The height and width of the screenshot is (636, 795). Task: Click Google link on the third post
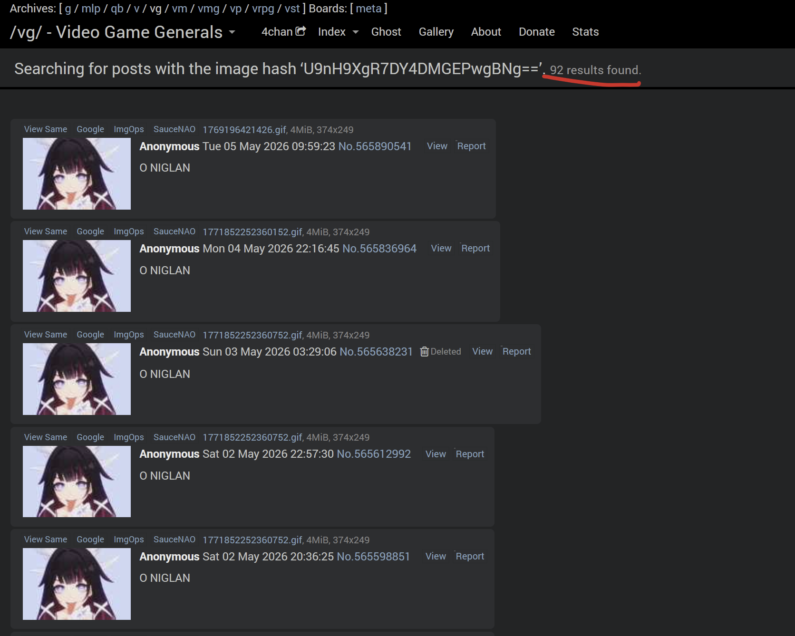[90, 335]
